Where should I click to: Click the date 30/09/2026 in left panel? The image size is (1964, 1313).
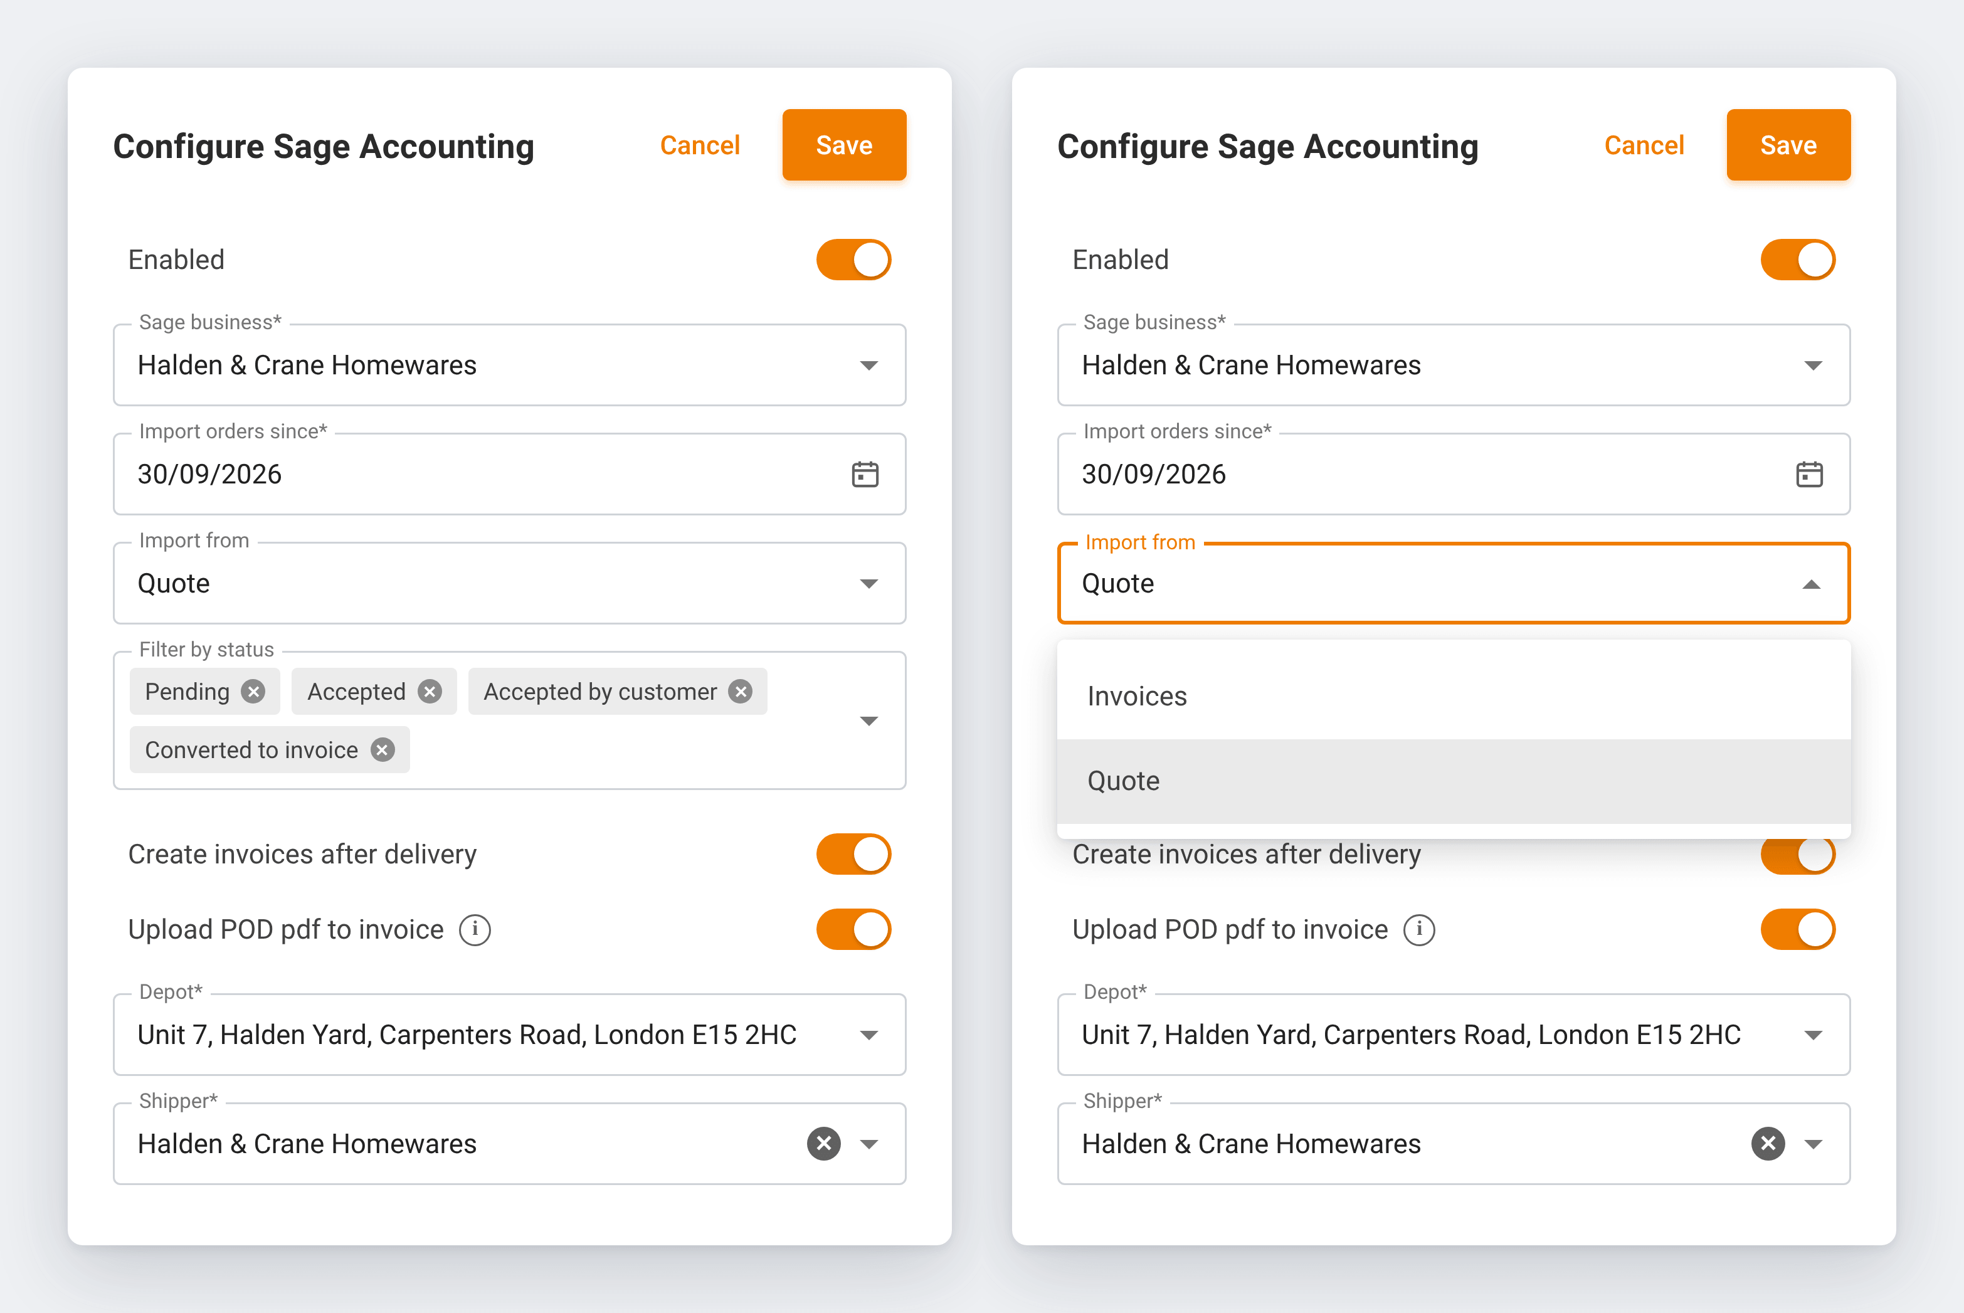pos(209,474)
